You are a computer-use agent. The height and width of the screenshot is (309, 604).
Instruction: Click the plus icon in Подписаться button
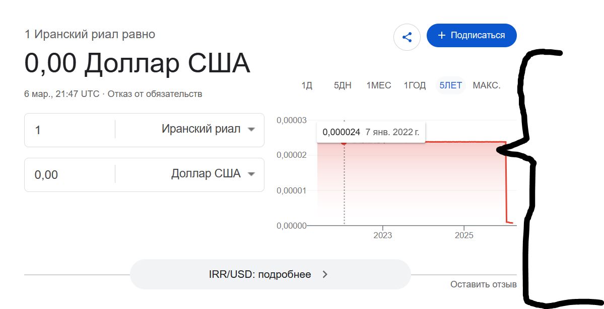tap(442, 35)
